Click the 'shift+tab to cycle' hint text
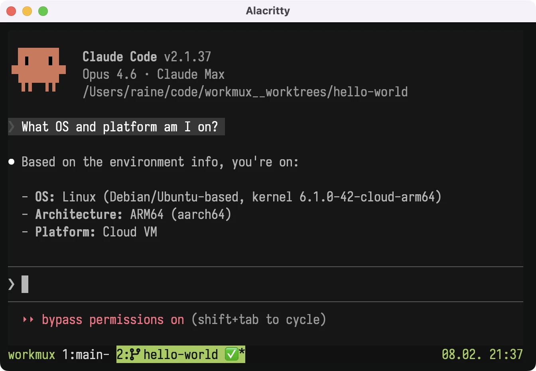Screen dimensions: 536x371 [258, 319]
